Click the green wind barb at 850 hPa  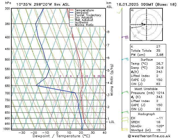click(125, 112)
